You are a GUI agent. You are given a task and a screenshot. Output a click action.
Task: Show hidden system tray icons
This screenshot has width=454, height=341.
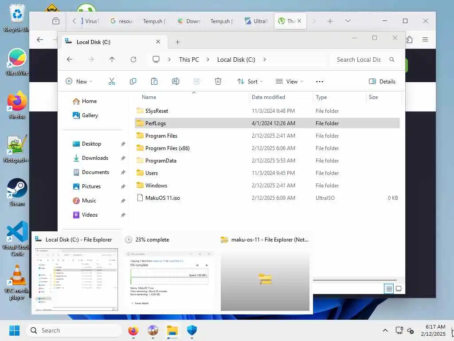click(x=385, y=330)
